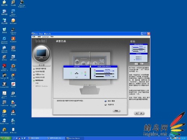Open the first menu in menu bar
The height and width of the screenshot is (140, 187).
(x=34, y=37)
